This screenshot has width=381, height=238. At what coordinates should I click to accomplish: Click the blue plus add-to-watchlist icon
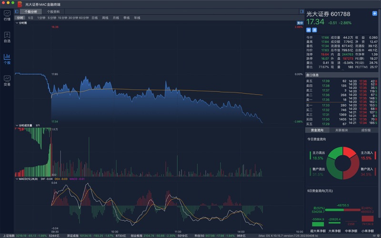(x=374, y=14)
